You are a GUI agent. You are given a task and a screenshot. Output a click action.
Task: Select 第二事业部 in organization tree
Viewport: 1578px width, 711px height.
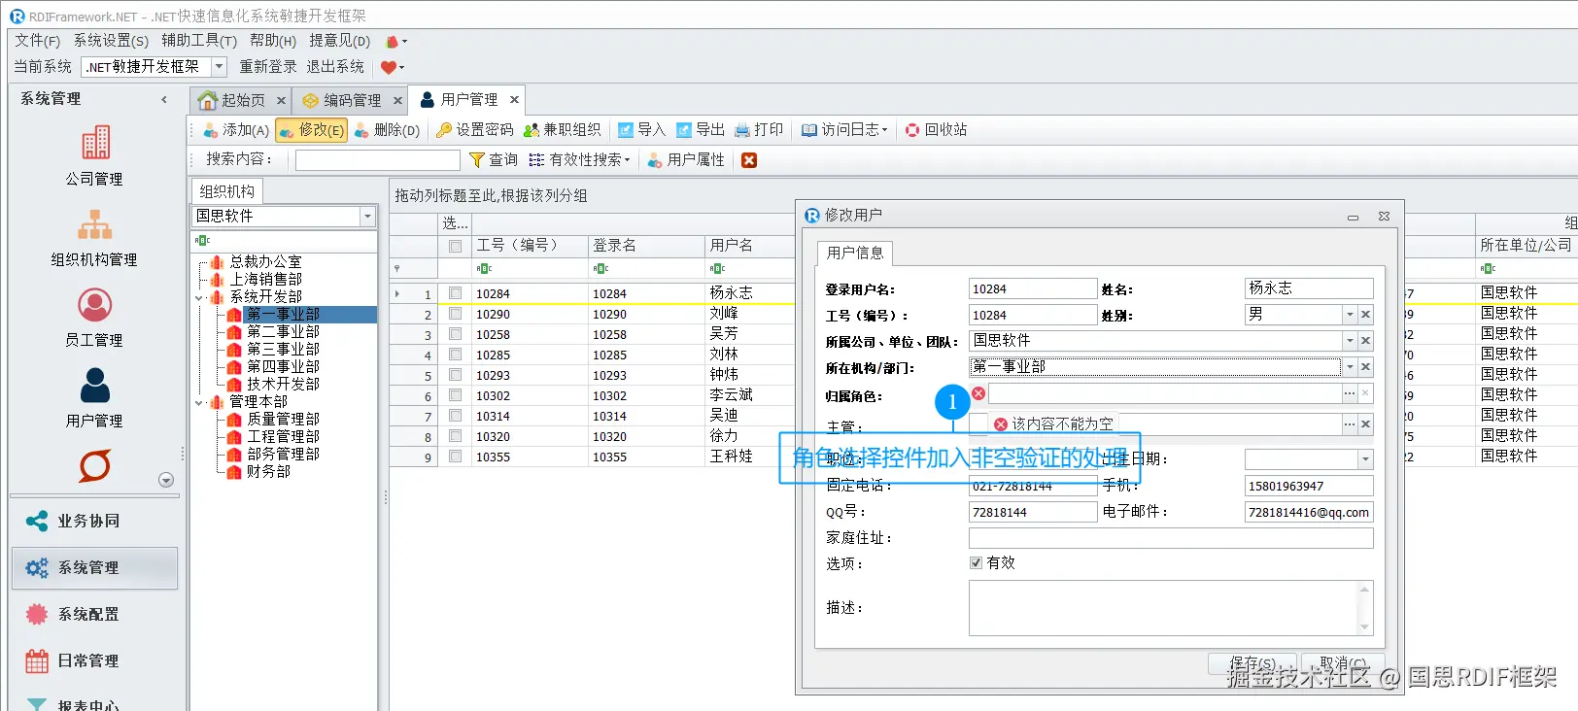(283, 332)
